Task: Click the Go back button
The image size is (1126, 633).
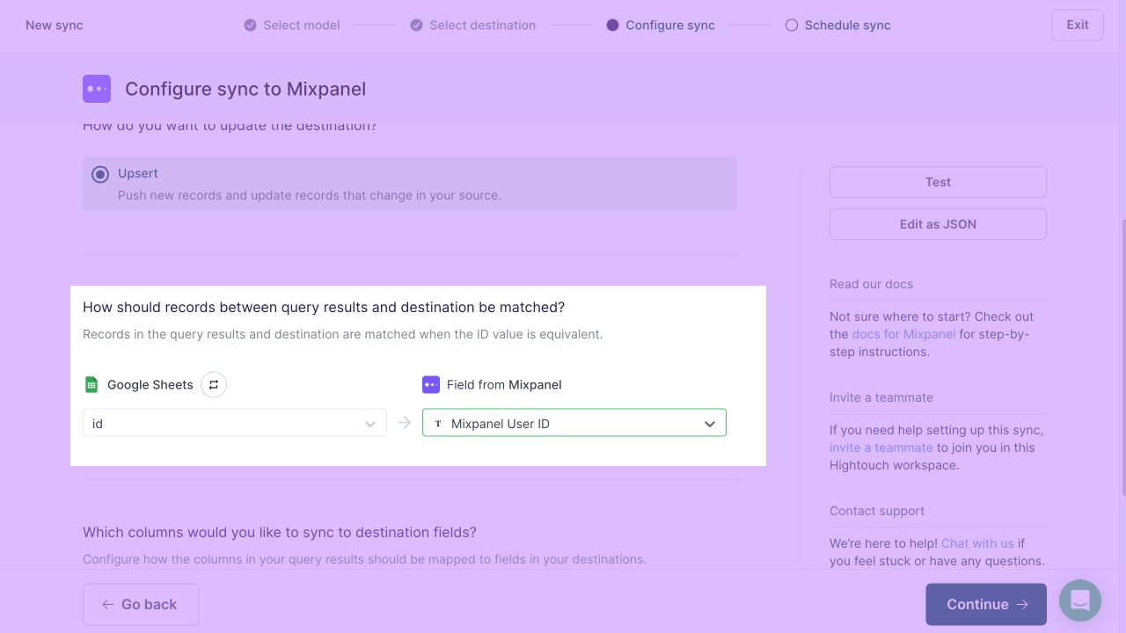Action: (x=141, y=604)
